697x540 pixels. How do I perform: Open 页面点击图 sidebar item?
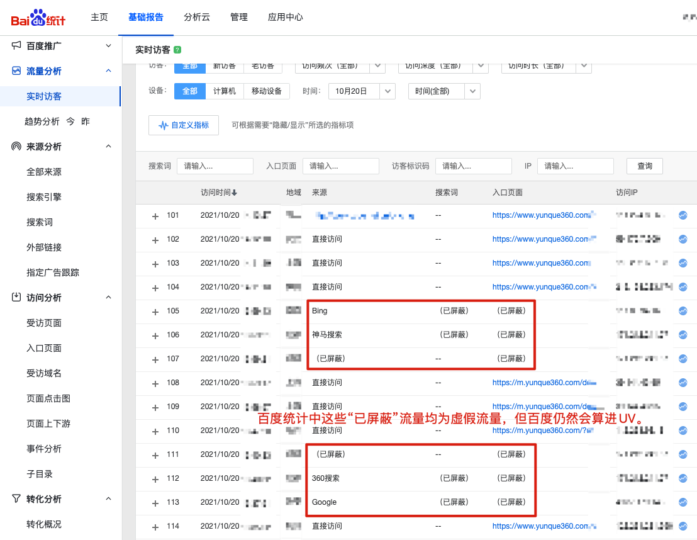pyautogui.click(x=48, y=398)
